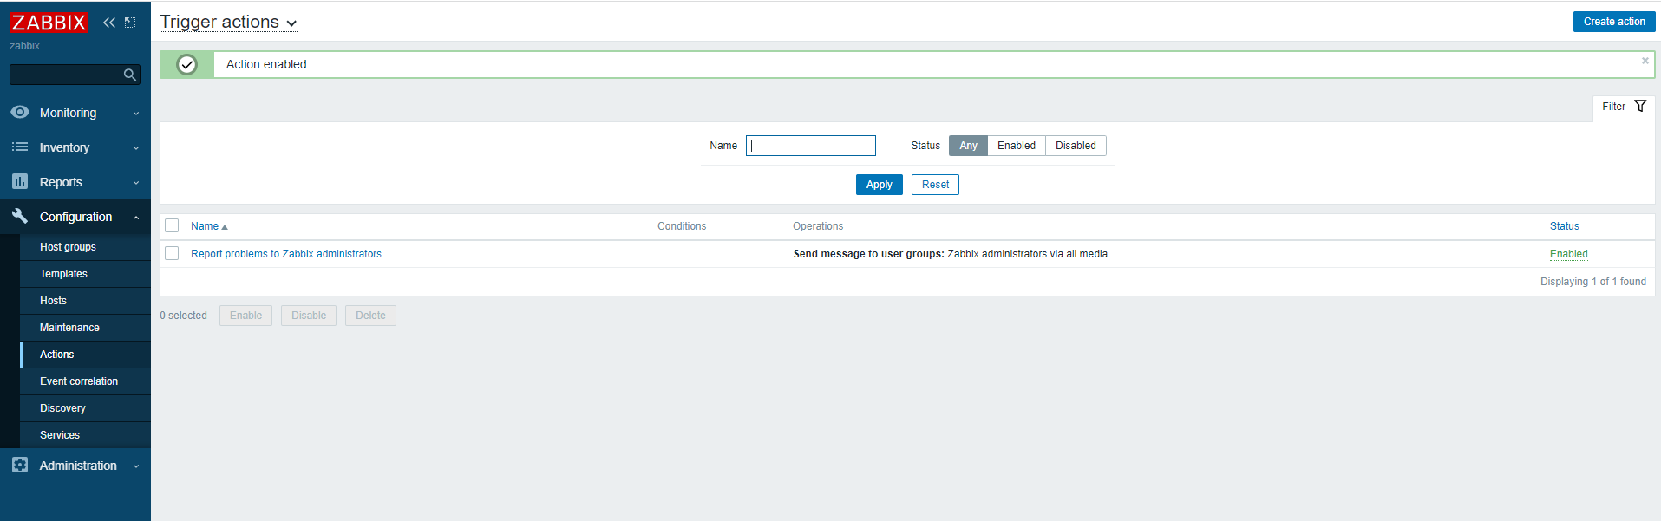The width and height of the screenshot is (1661, 521).
Task: Expand the Administration menu chevron
Action: point(136,466)
